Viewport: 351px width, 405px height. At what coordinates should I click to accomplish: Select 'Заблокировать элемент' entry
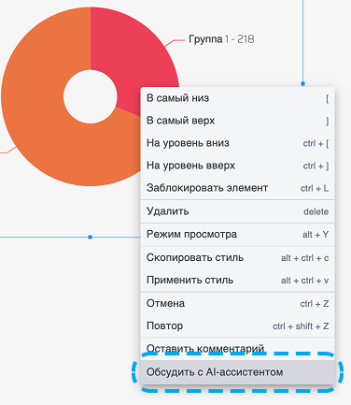click(237, 188)
